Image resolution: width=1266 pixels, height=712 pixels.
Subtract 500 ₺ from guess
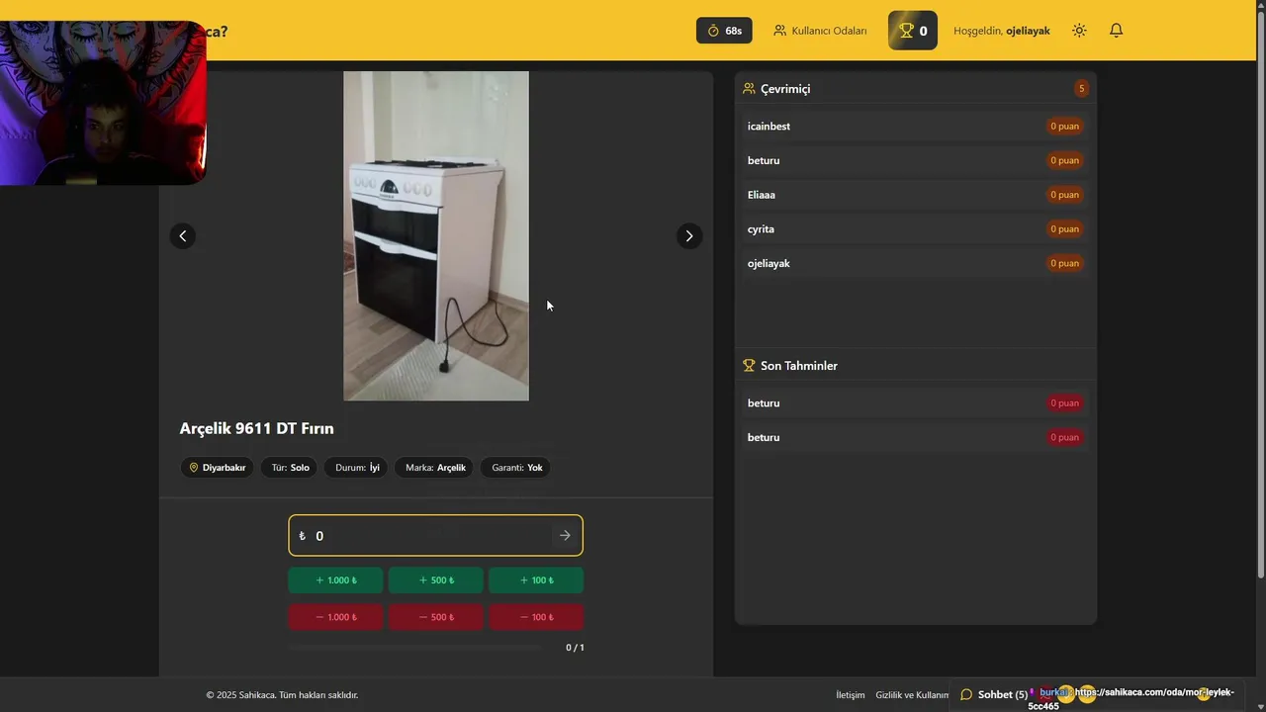pyautogui.click(x=436, y=617)
